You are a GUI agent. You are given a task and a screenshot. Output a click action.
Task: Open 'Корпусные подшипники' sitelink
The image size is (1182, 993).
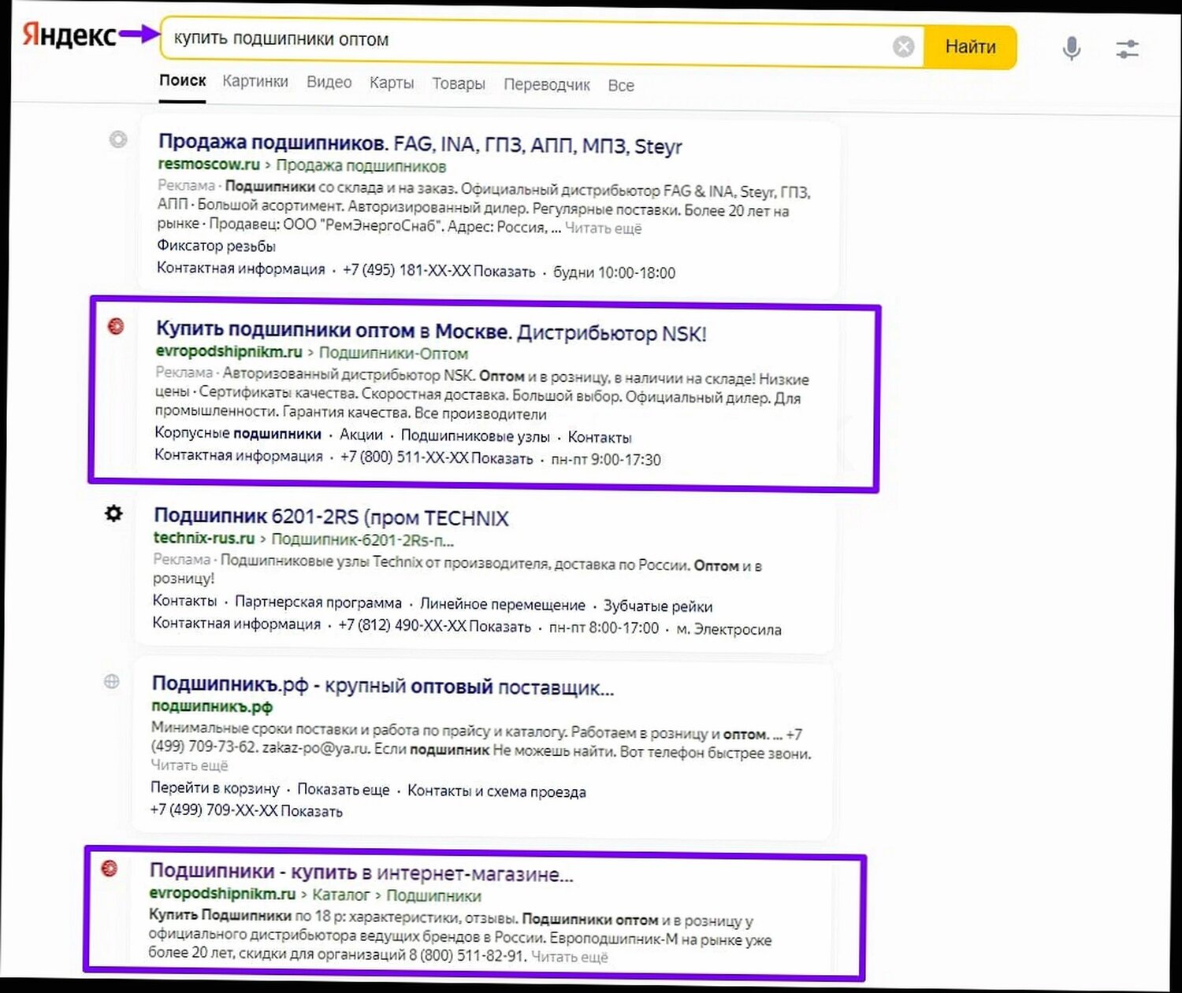click(x=238, y=433)
